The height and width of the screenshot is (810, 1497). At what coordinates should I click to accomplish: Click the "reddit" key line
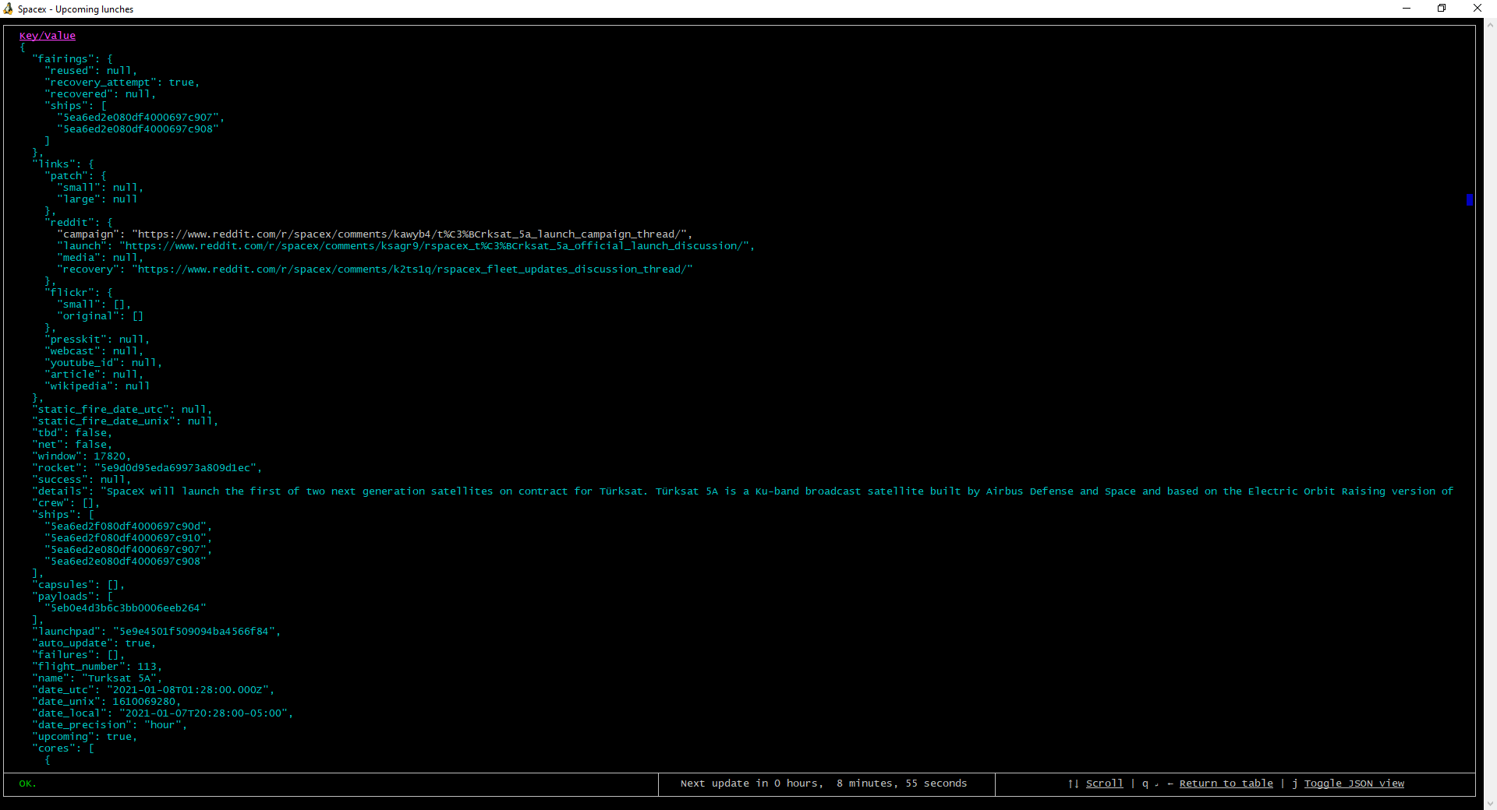tap(79, 223)
